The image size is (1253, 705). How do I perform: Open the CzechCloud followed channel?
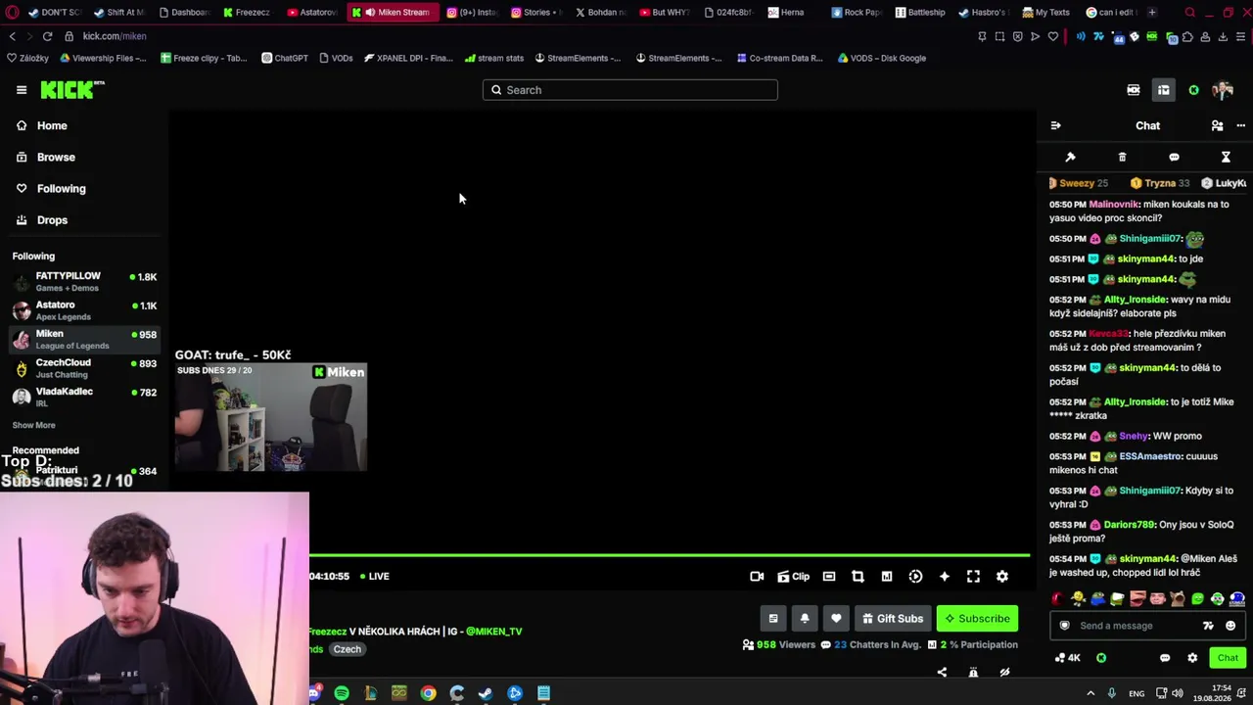(x=86, y=368)
